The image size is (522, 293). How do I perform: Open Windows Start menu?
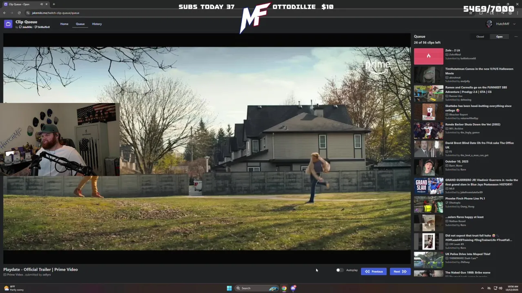click(x=229, y=288)
